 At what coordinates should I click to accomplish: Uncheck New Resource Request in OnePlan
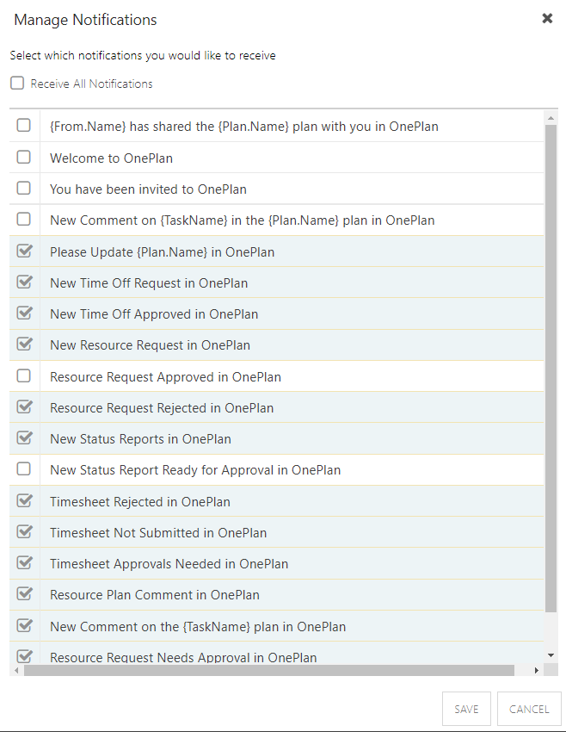(x=24, y=344)
